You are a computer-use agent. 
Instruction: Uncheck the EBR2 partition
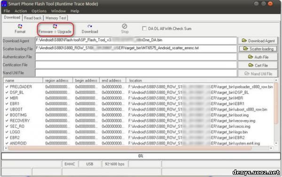(7, 138)
